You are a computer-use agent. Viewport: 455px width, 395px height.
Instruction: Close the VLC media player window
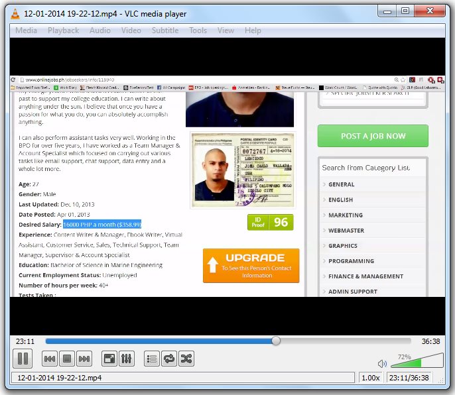[x=430, y=11]
